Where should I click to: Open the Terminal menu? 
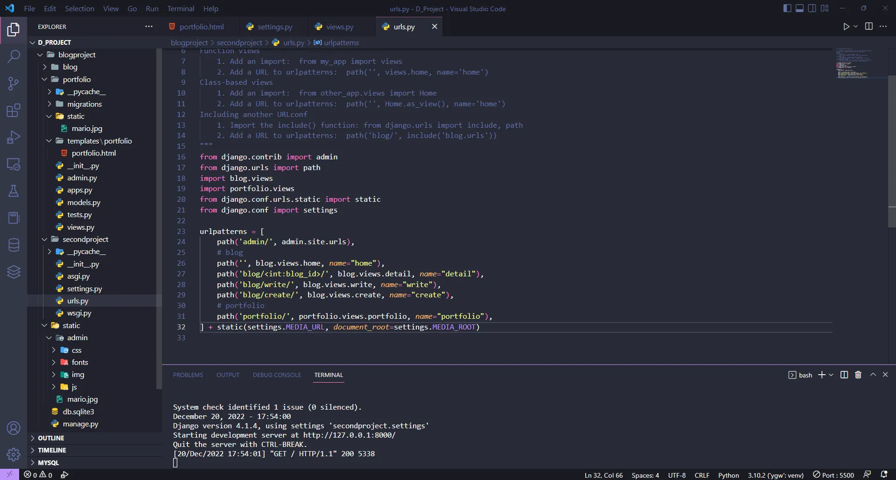click(181, 8)
